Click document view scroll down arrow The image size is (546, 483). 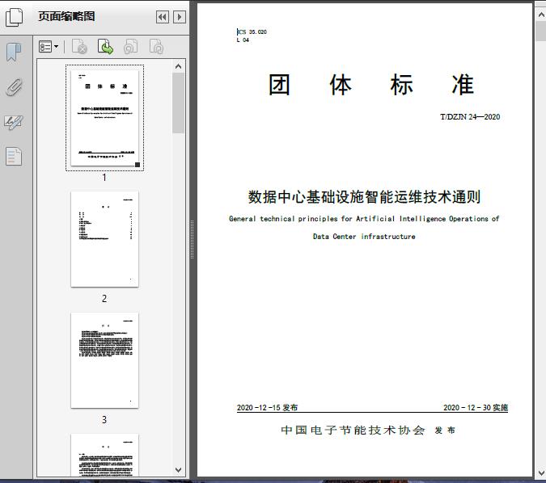(541, 472)
